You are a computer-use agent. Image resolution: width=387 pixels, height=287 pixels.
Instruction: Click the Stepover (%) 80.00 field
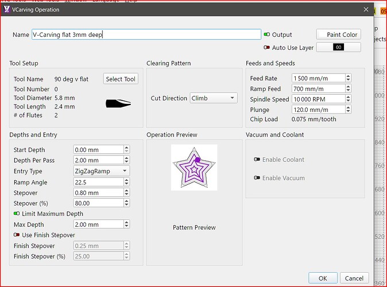pos(99,203)
